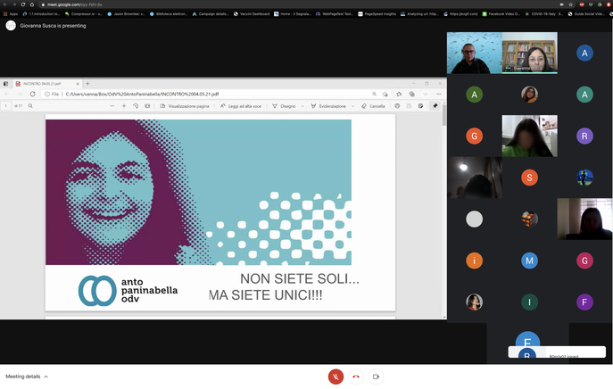Click the participant joined notification popup
Viewport: 613px width, 389px height.
[557, 352]
